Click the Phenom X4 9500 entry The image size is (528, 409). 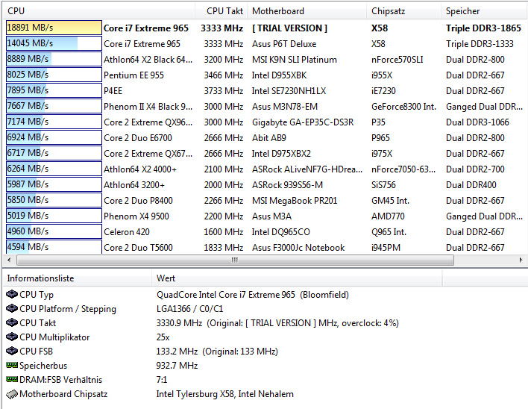click(136, 216)
